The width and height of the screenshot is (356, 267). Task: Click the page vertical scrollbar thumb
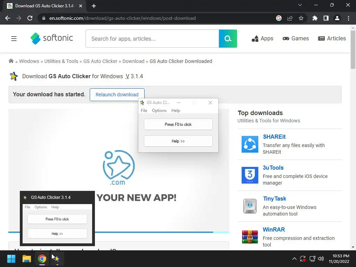click(x=353, y=49)
